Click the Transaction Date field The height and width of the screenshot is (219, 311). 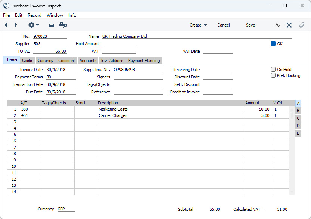click(61, 84)
